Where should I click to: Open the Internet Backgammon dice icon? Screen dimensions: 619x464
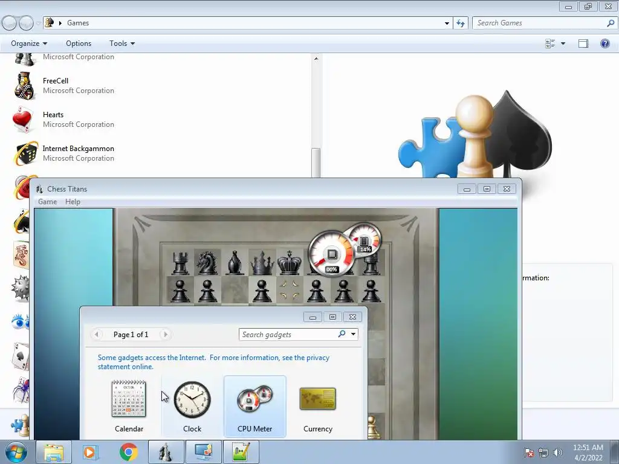(x=26, y=153)
